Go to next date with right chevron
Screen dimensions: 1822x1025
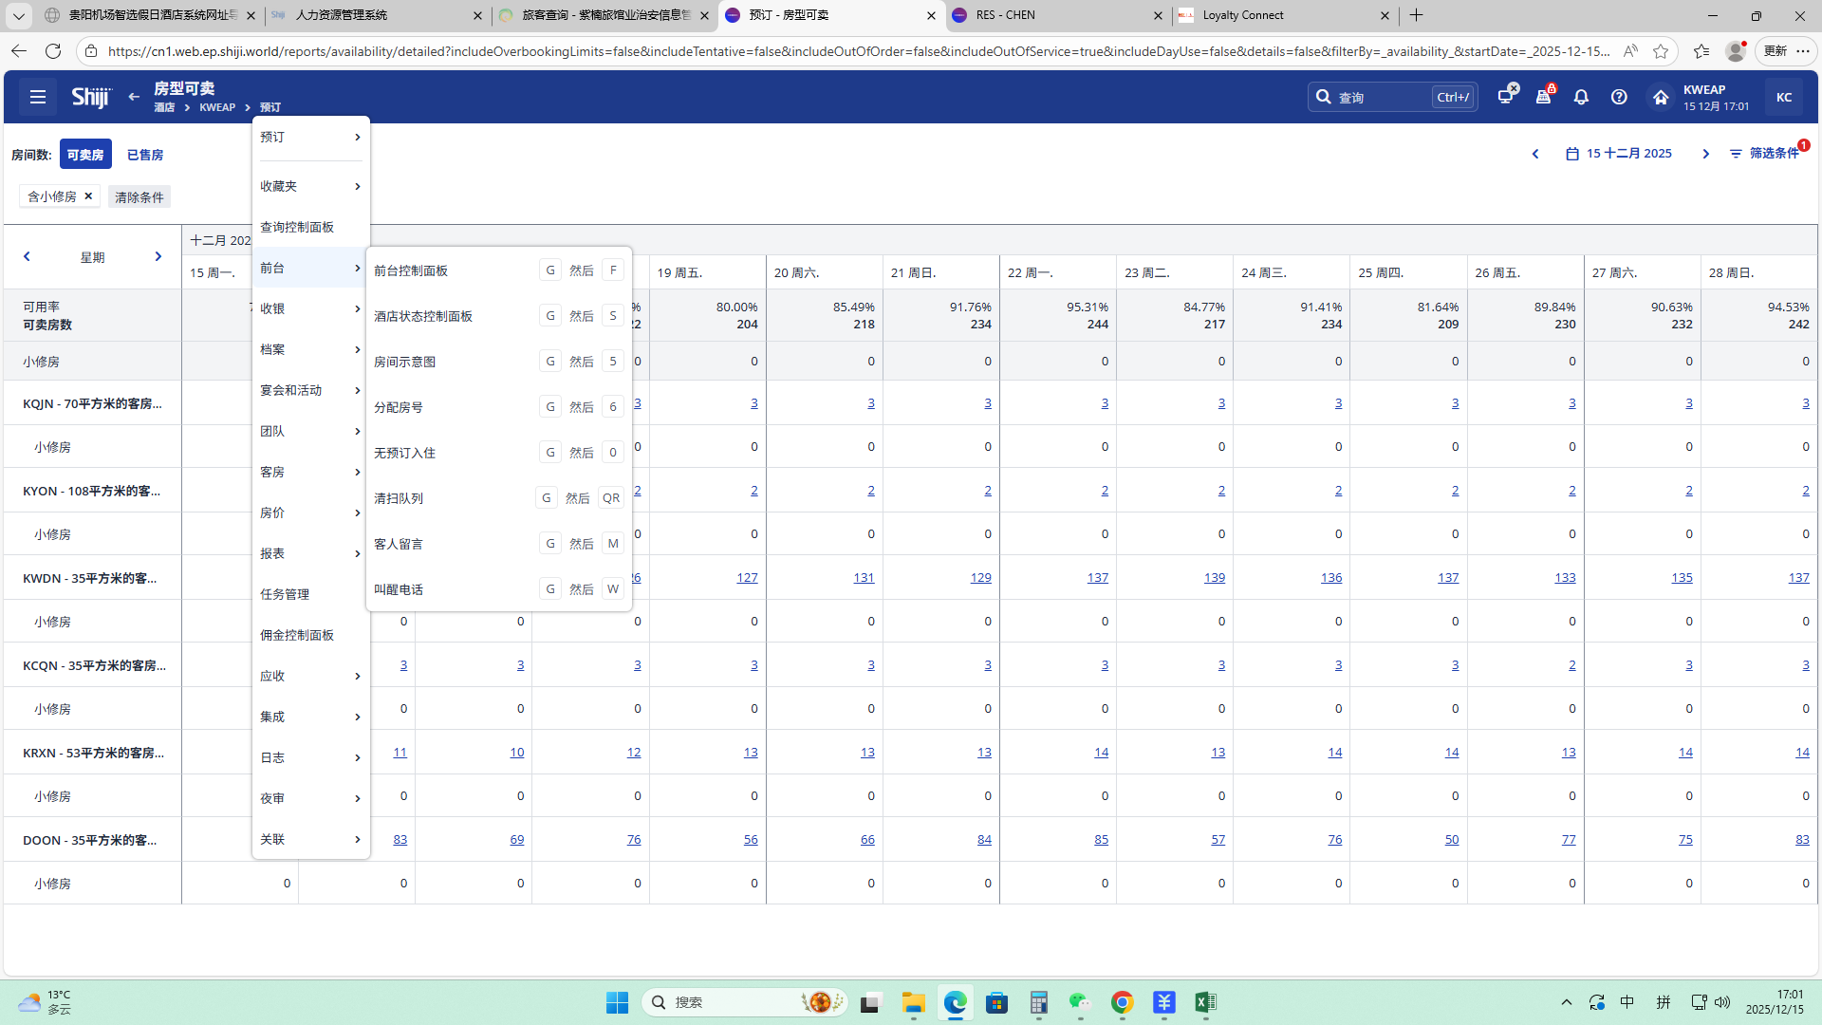tap(1705, 154)
